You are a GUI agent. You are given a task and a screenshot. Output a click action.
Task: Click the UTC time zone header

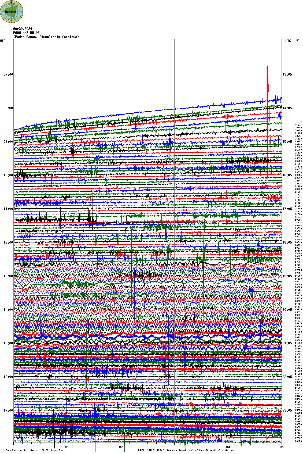tap(288, 41)
